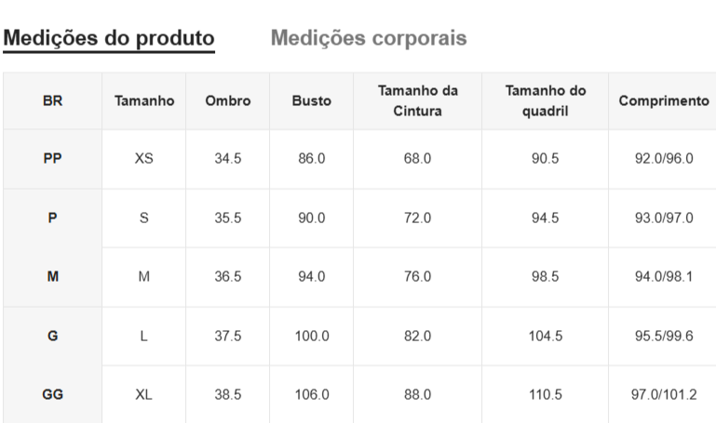Open the Medições corporais tab
Viewport: 716px width, 423px height.
click(x=369, y=38)
